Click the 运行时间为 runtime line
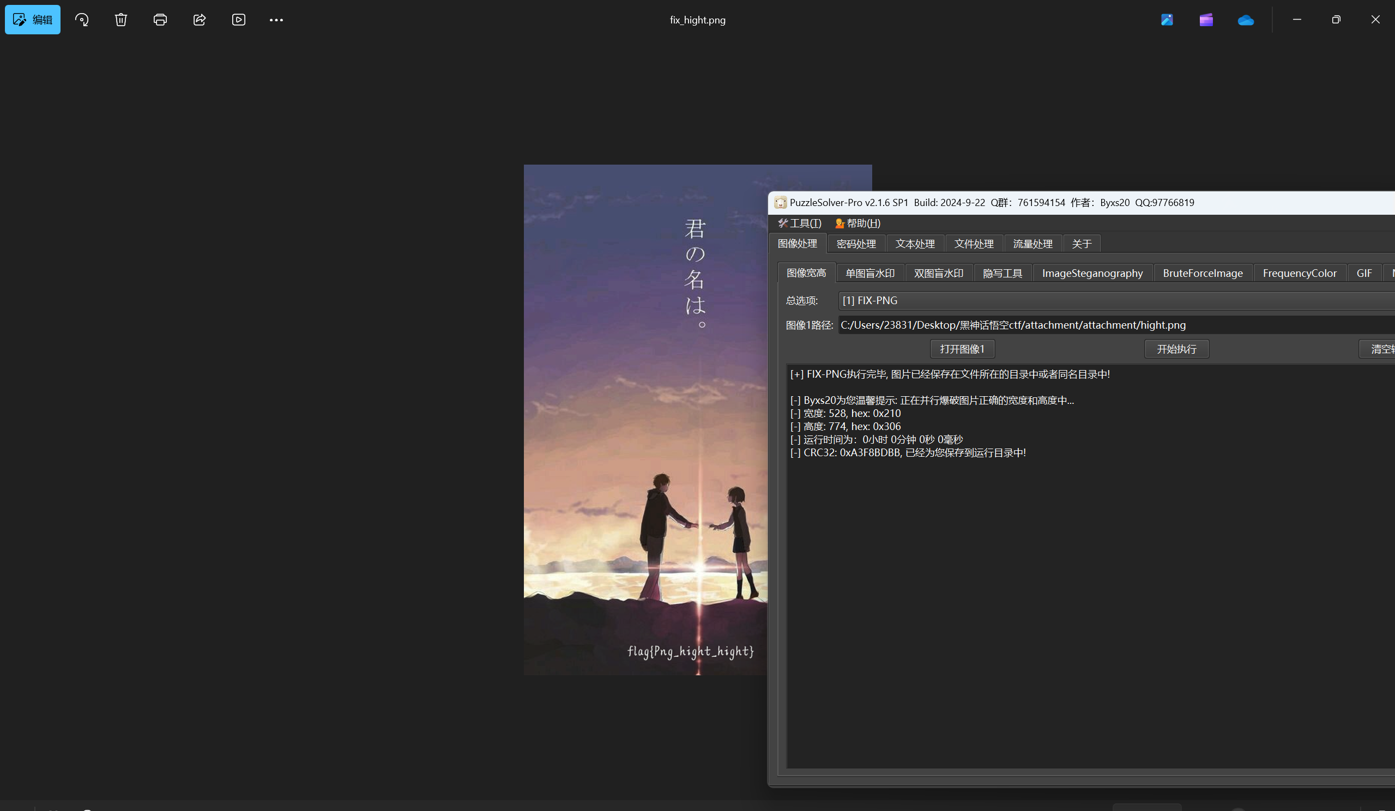Image resolution: width=1395 pixels, height=811 pixels. [877, 439]
